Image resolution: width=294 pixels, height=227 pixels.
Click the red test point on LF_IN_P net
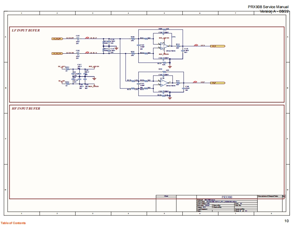click(x=87, y=38)
